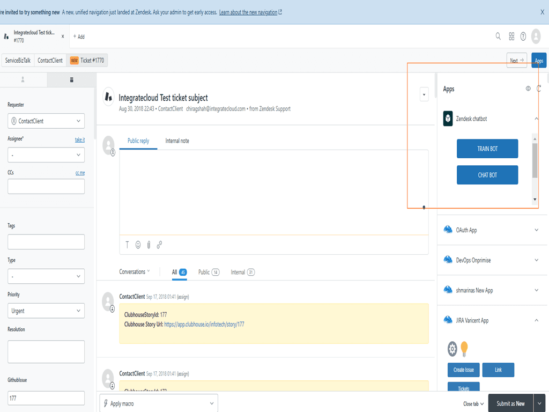Toggle the Apps panel button

539,60
